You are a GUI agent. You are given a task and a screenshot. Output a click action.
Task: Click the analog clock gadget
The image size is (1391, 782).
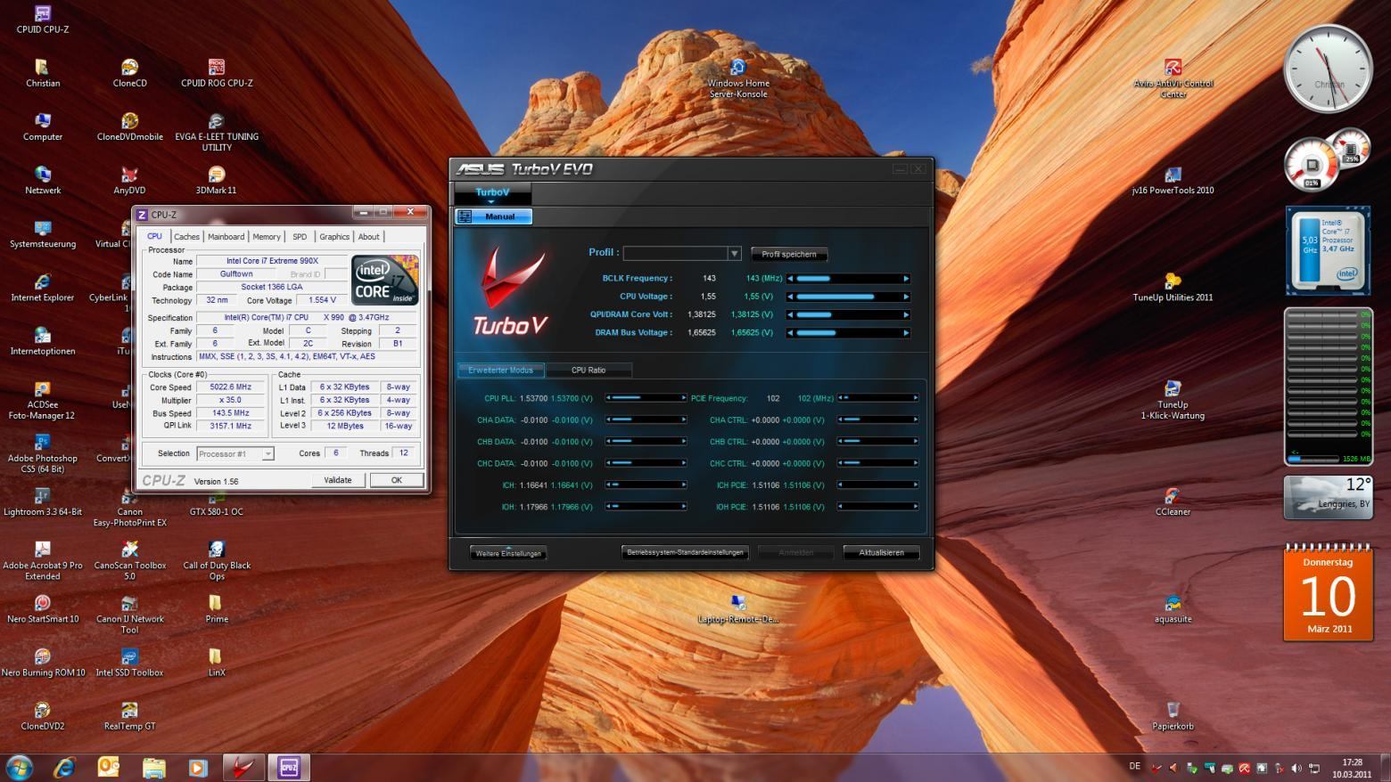coord(1328,69)
